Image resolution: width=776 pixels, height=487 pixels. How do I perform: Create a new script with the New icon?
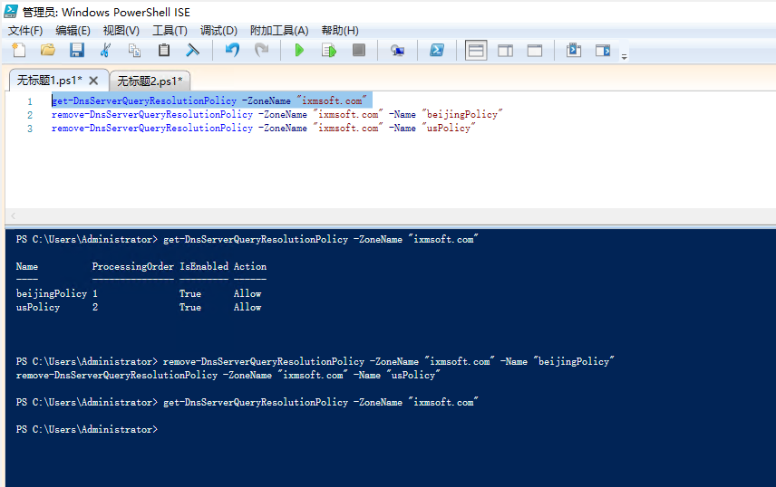(x=19, y=51)
